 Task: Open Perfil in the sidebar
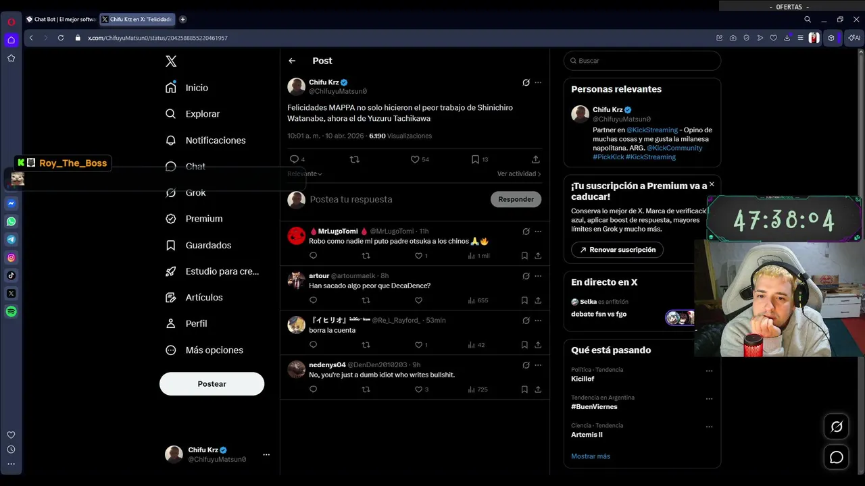point(187,324)
